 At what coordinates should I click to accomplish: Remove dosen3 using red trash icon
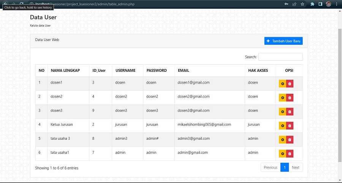point(290,112)
